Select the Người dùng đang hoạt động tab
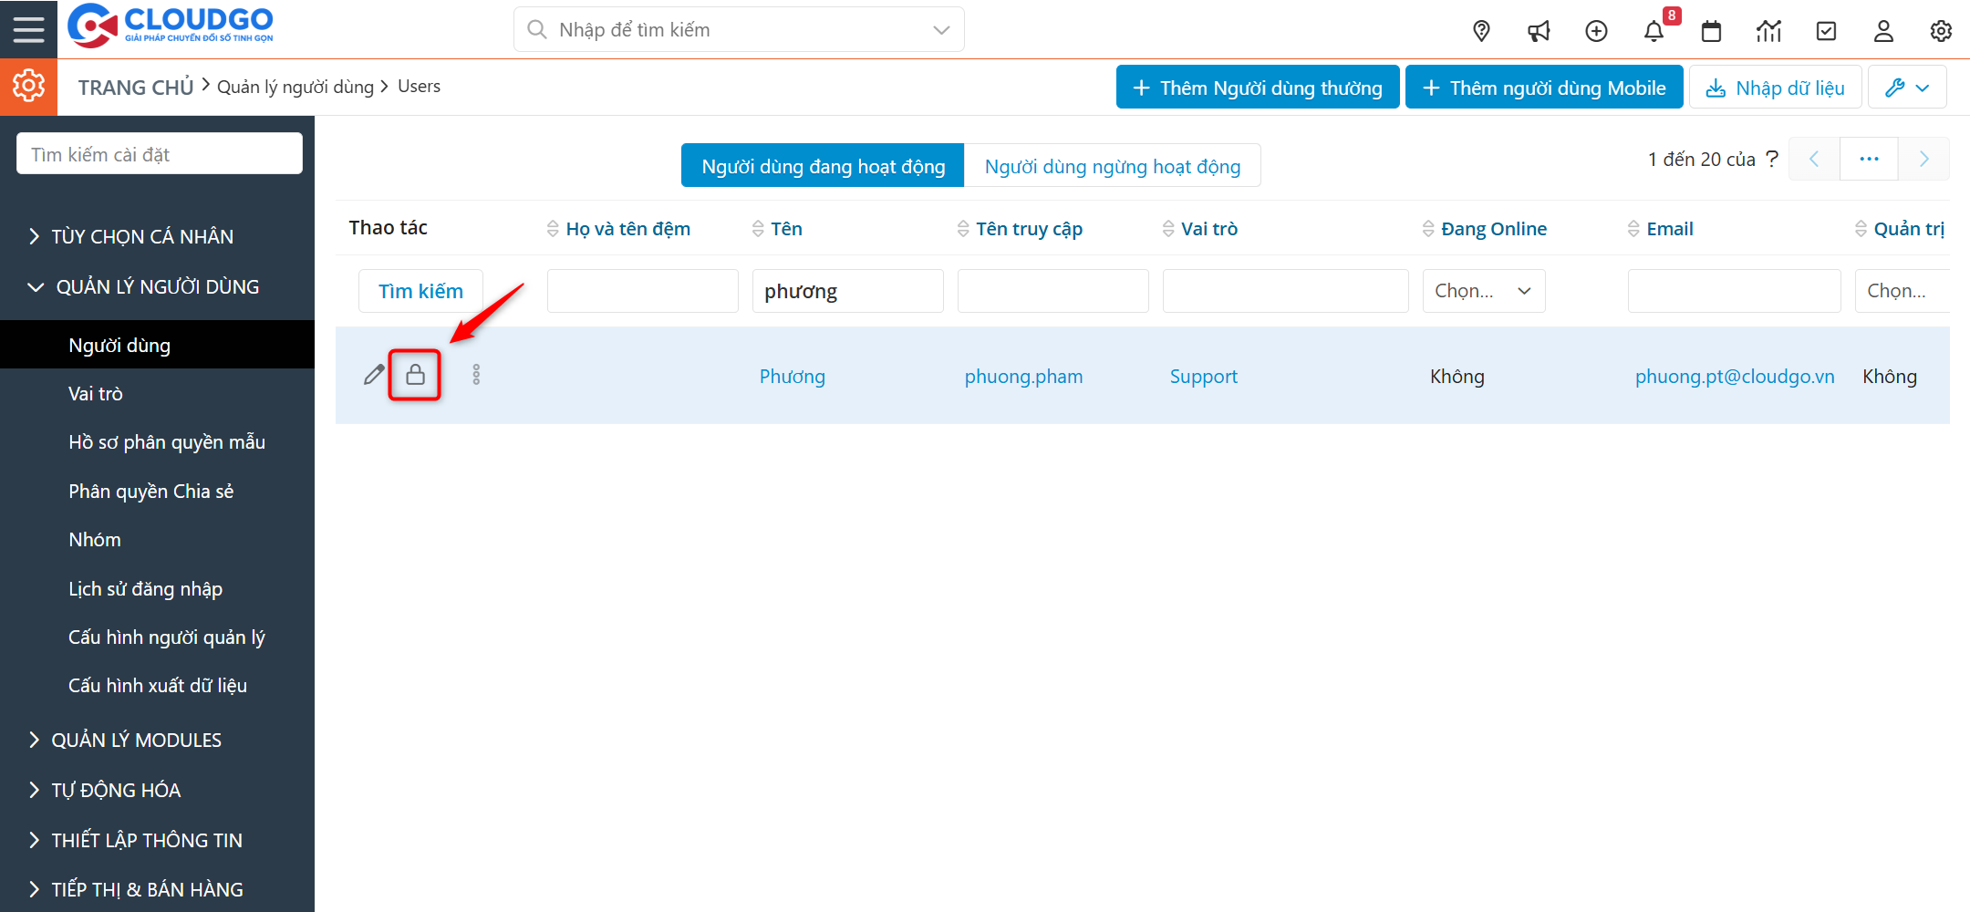1970x912 pixels. pyautogui.click(x=822, y=165)
